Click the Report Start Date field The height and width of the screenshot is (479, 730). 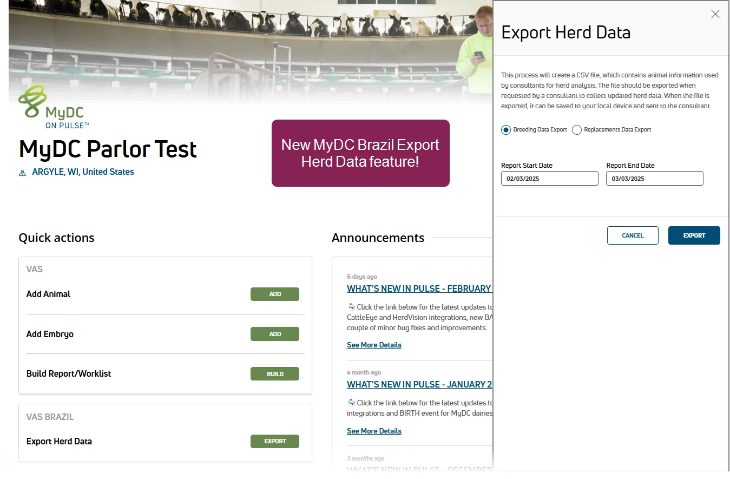549,179
